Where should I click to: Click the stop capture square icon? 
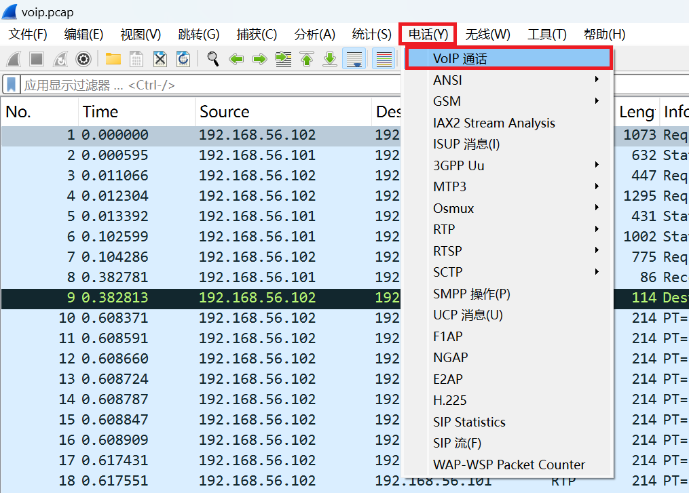[37, 59]
